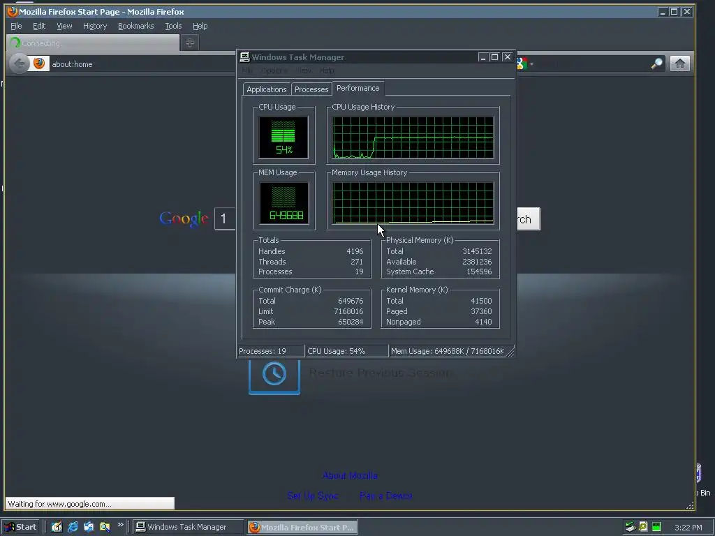Click status bar CPU Usage: 54% entry
Viewport: 715px width, 536px height.
[346, 351]
